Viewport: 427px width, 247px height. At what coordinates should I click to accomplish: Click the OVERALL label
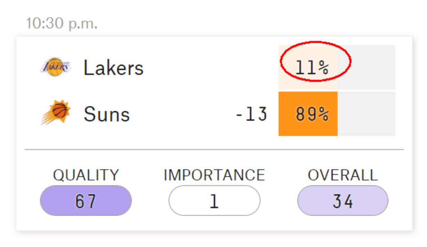coord(343,175)
